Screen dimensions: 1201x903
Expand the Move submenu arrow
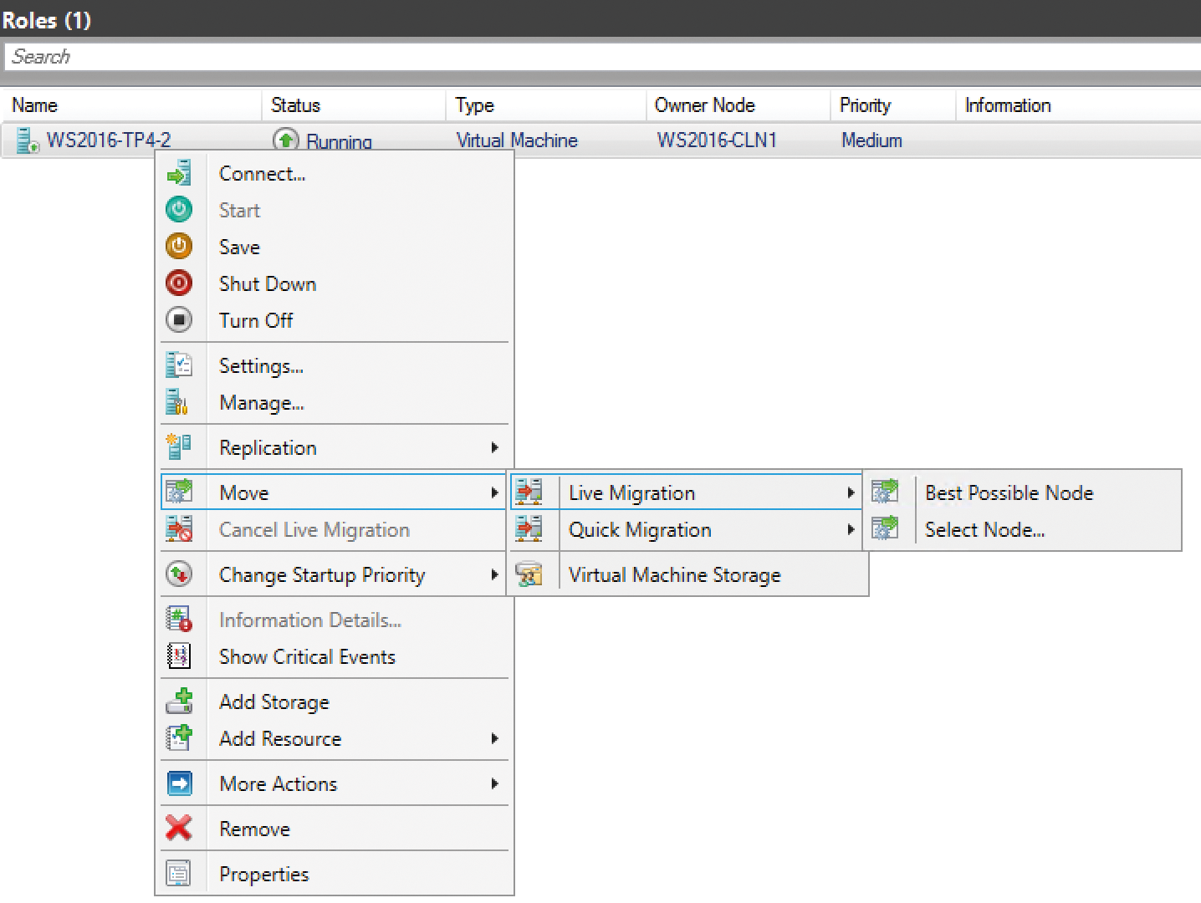point(496,492)
